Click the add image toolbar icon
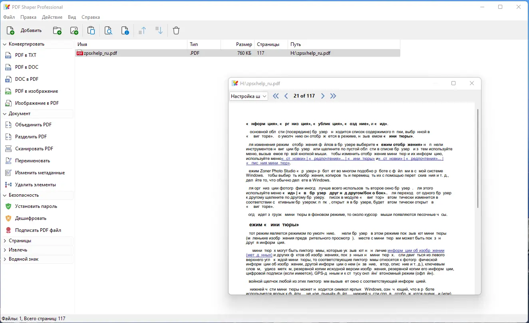Screen dimensions: 529x323 [74, 30]
